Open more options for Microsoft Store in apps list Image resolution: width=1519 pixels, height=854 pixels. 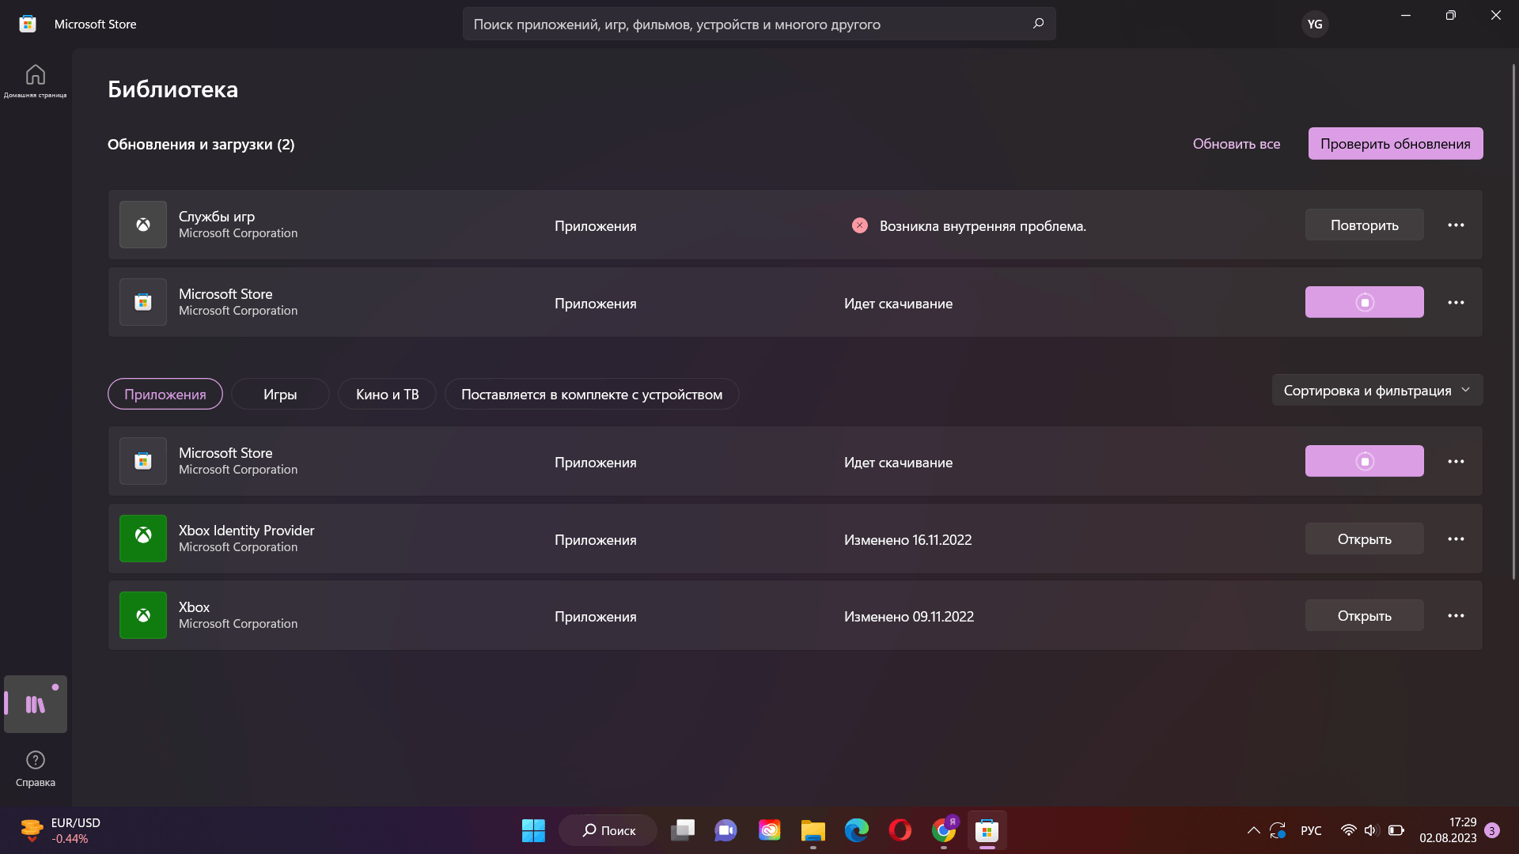(1456, 462)
